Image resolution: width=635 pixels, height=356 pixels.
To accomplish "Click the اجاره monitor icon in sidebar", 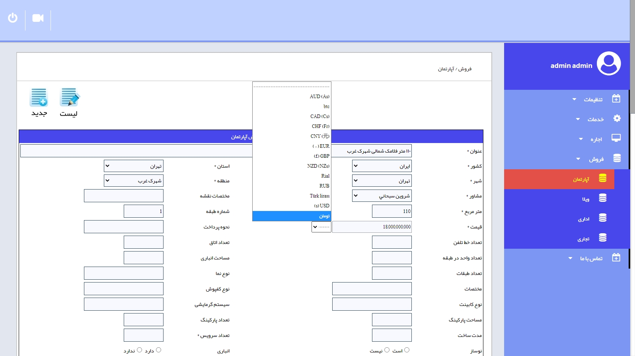I will coord(616,138).
